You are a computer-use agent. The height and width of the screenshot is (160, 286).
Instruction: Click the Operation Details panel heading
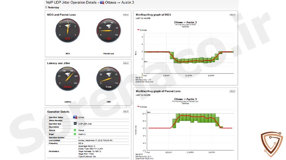coord(58,112)
